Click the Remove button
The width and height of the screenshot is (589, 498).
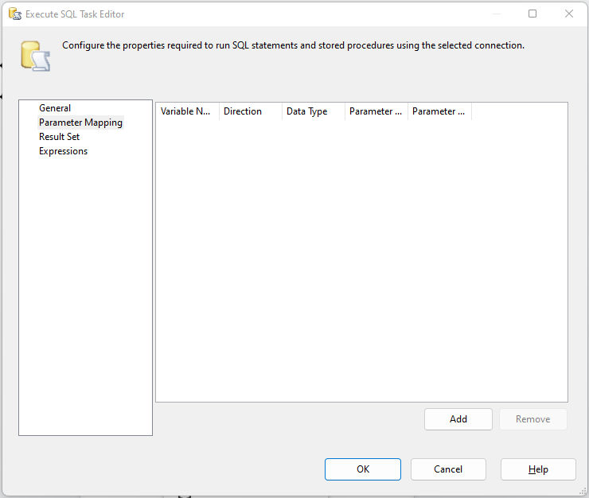(532, 419)
